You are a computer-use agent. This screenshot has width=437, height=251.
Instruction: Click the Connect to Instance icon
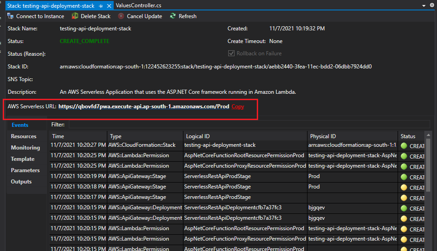pyautogui.click(x=10, y=16)
